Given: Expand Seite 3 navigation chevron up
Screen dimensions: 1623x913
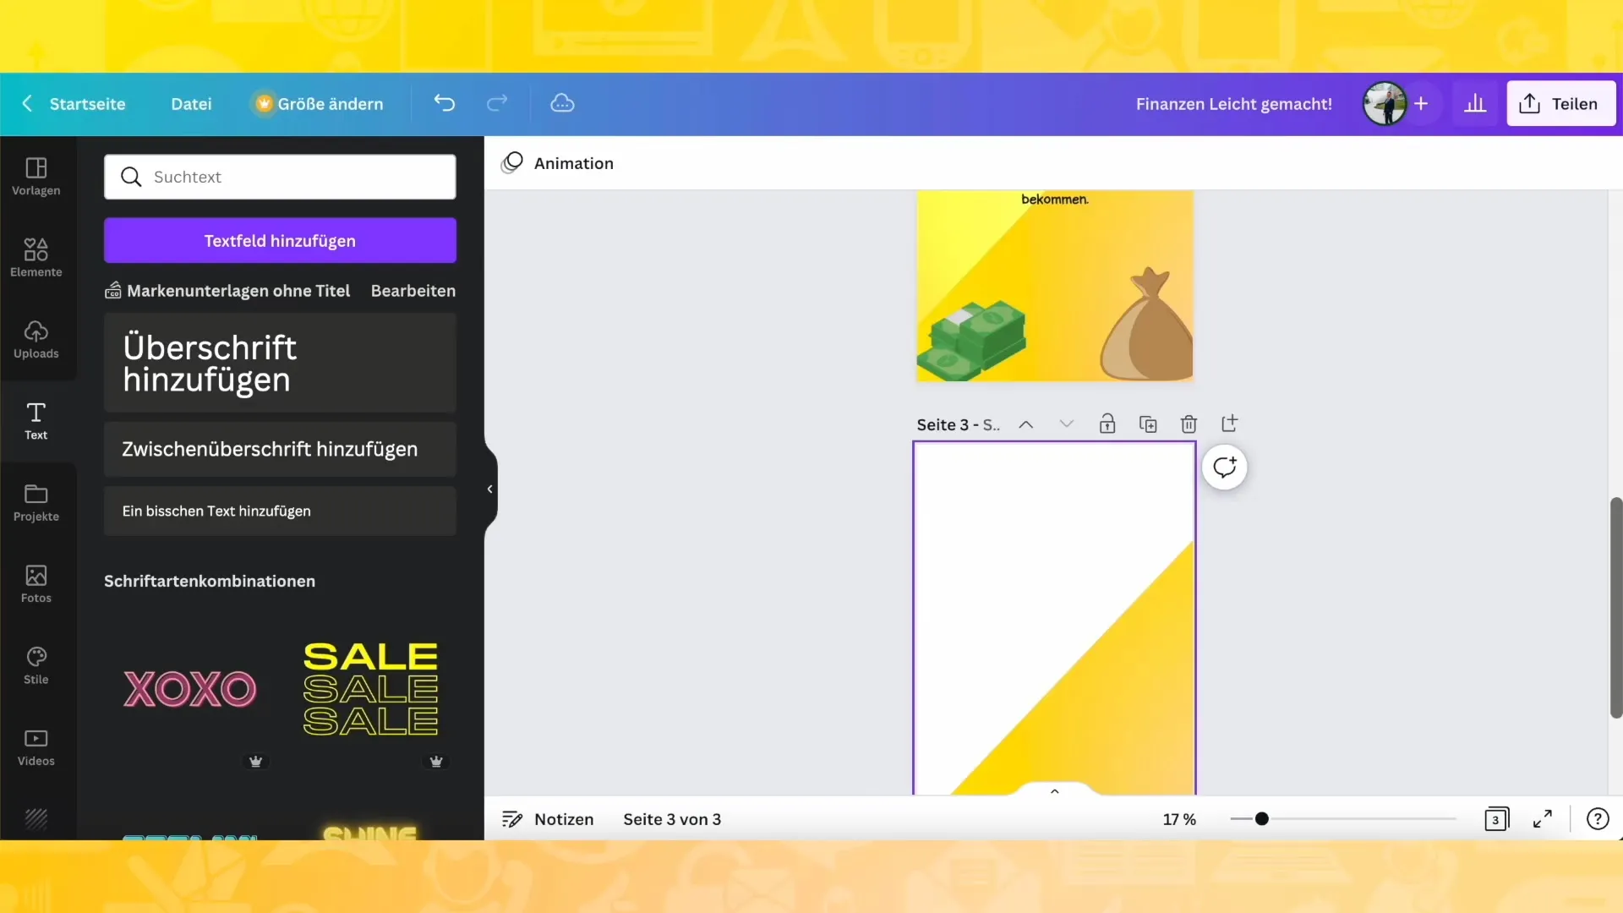Looking at the screenshot, I should (1025, 424).
